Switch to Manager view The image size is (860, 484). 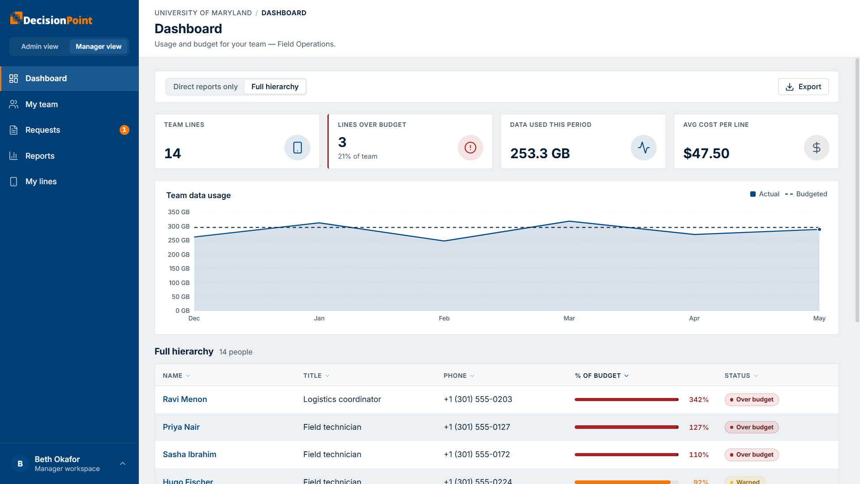(99, 47)
